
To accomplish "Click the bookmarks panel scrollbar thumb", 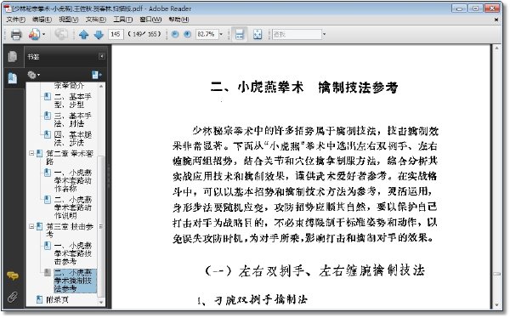I will 101,226.
